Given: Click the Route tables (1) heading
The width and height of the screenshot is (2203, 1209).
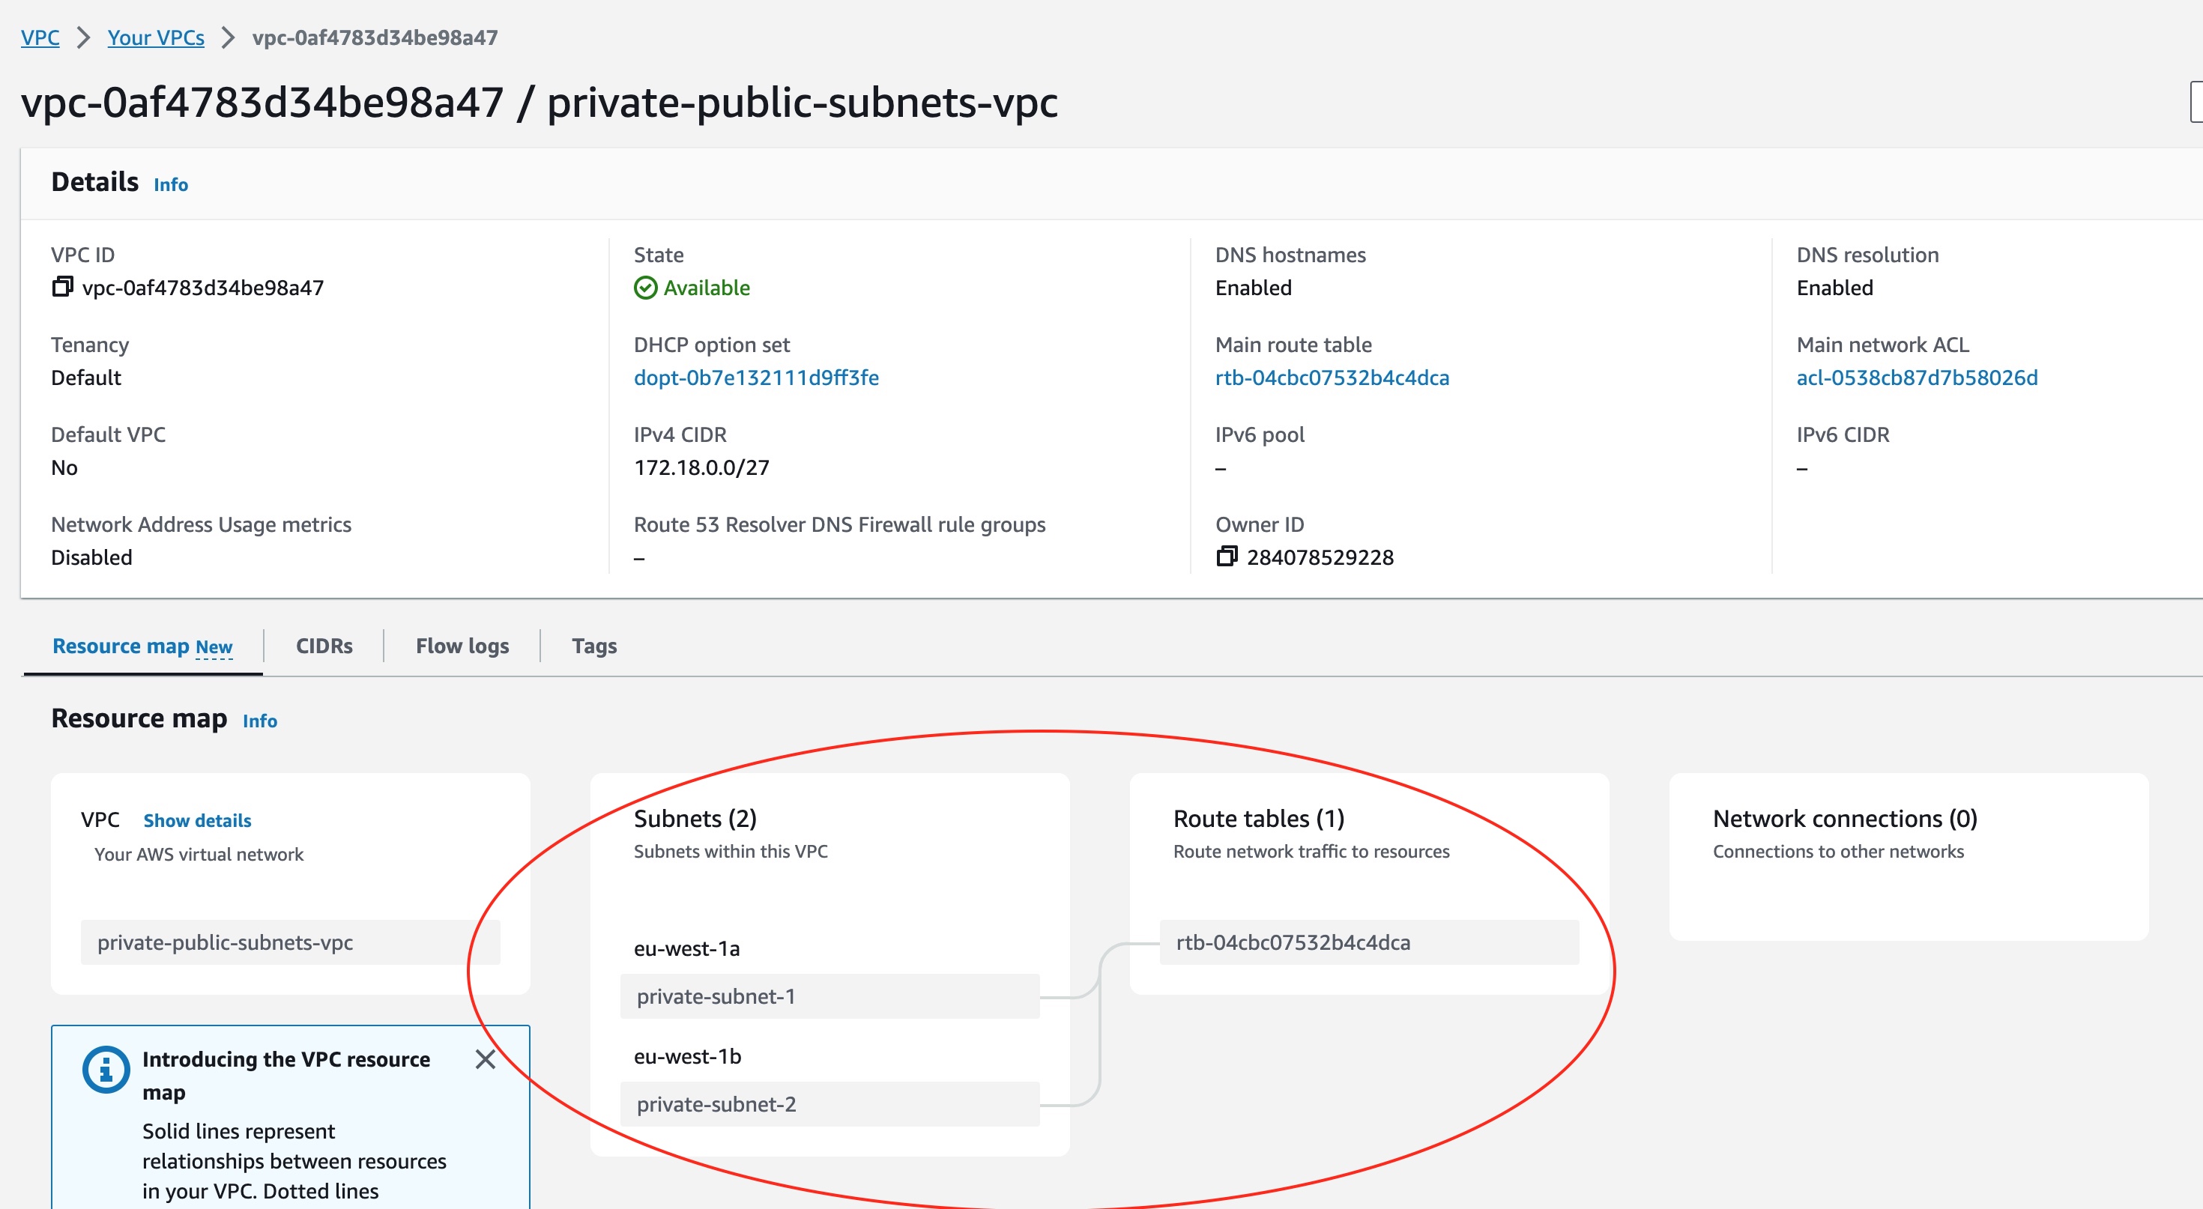Looking at the screenshot, I should (1259, 819).
